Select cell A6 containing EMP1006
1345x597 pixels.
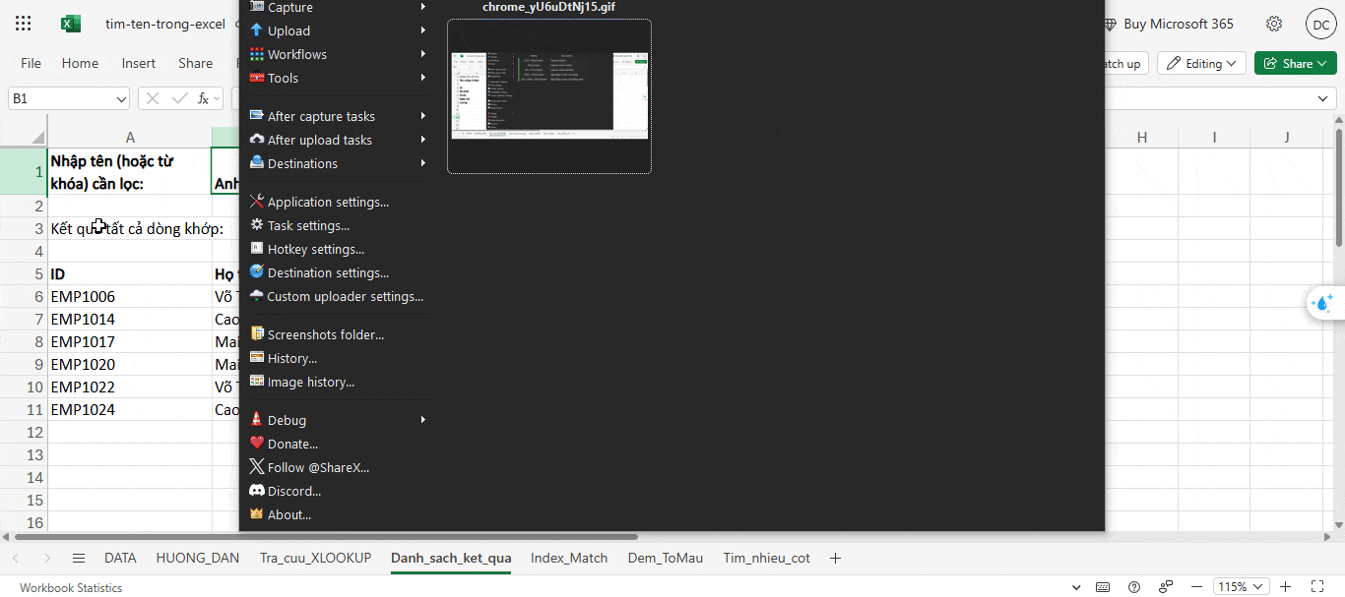130,296
